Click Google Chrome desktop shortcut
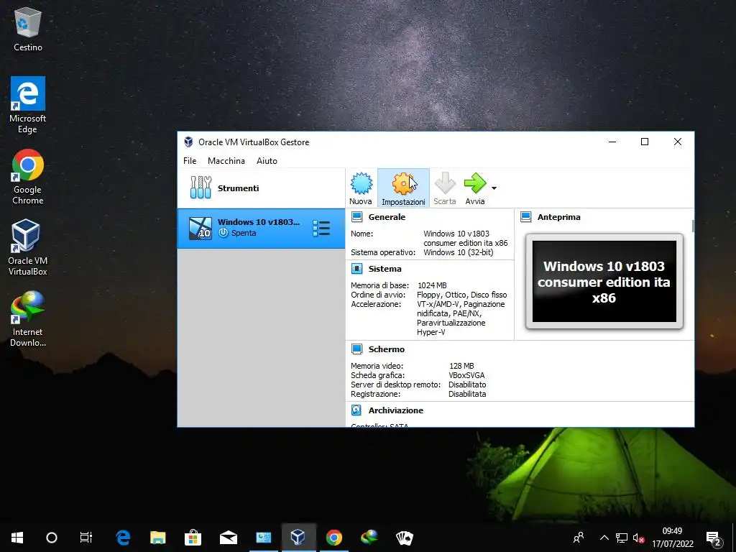736x552 pixels. pos(28,177)
